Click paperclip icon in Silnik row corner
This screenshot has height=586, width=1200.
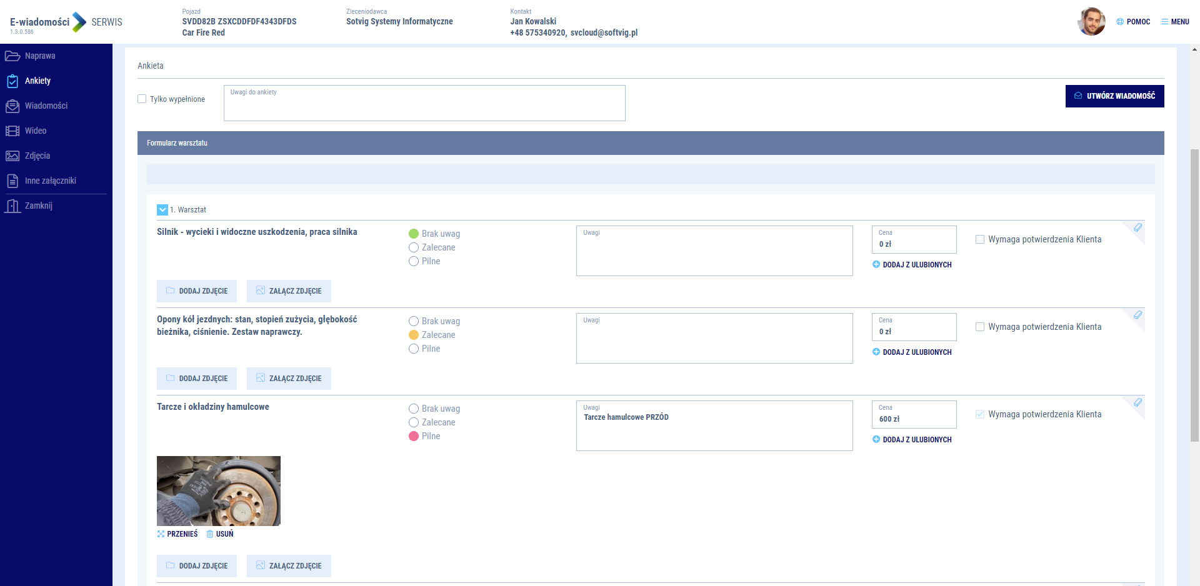(x=1137, y=228)
